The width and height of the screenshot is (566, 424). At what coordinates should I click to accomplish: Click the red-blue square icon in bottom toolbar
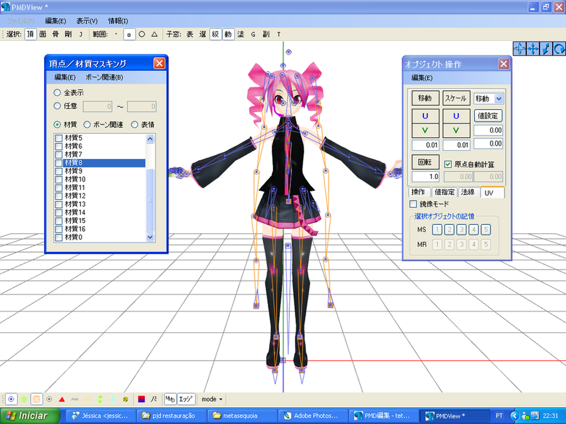coord(141,400)
